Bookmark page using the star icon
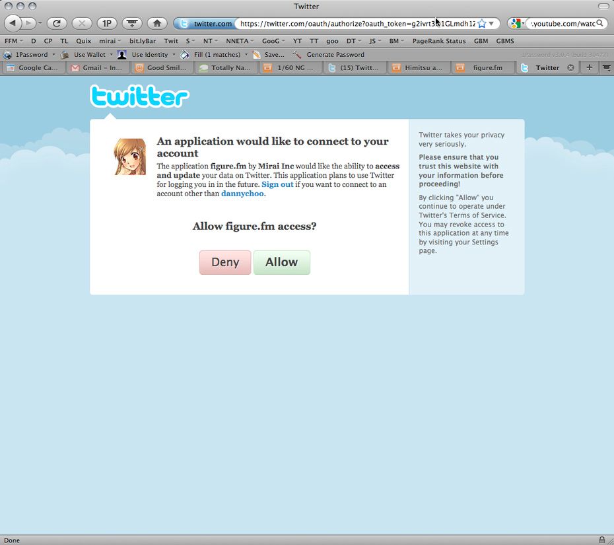614x545 pixels. point(481,24)
